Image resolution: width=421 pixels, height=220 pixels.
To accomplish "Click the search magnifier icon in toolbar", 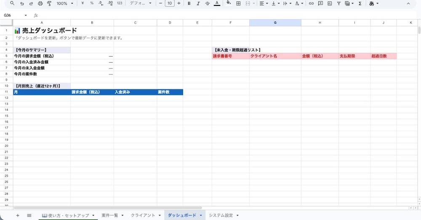I will pos(12,3).
